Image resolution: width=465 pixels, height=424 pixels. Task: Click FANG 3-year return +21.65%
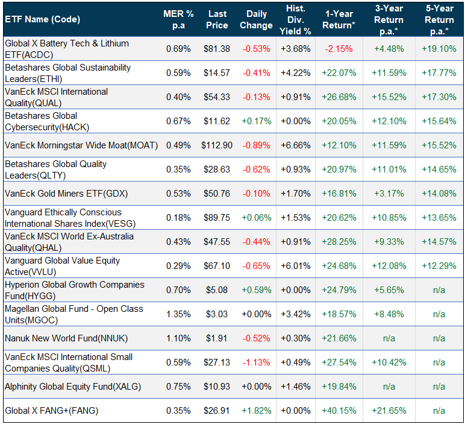(389, 411)
